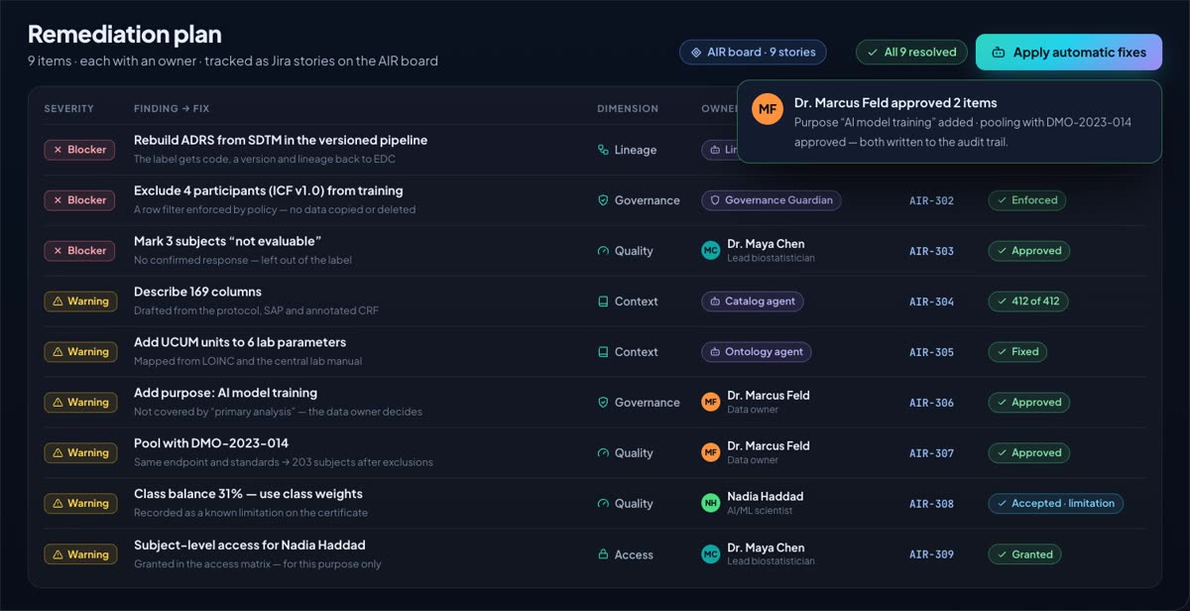Image resolution: width=1190 pixels, height=611 pixels.
Task: Click the MF avatar on the Add purpose row
Action: click(x=710, y=403)
